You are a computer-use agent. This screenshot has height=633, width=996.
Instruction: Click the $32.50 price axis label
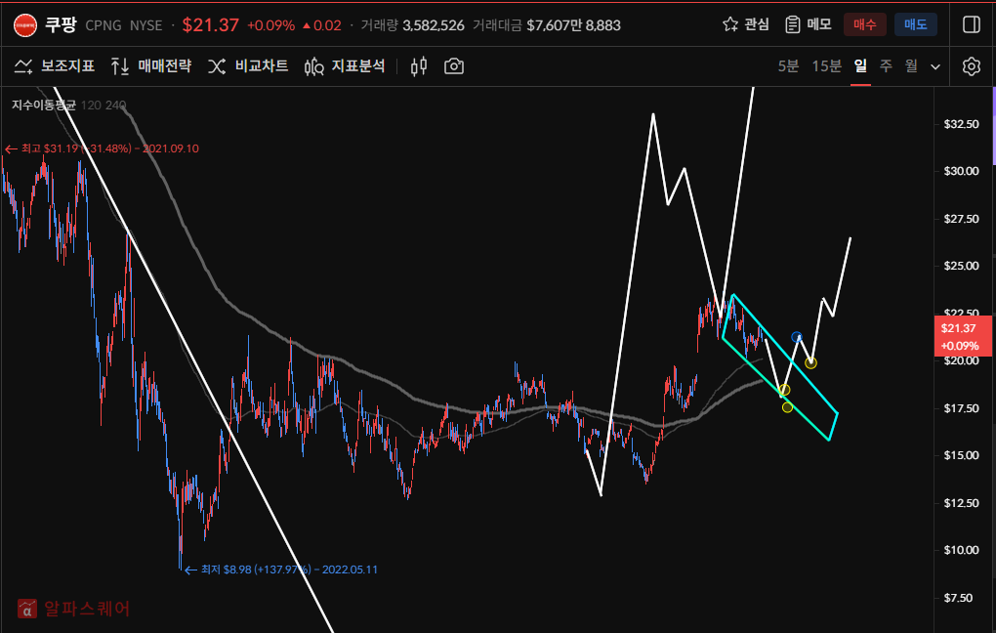961,124
